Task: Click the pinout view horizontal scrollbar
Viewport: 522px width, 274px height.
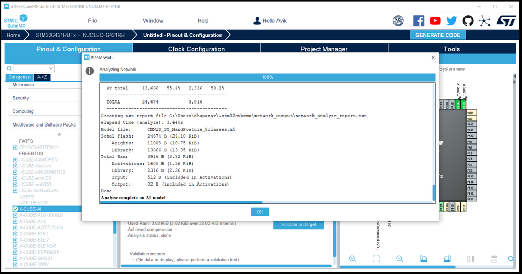Action: click(x=398, y=266)
